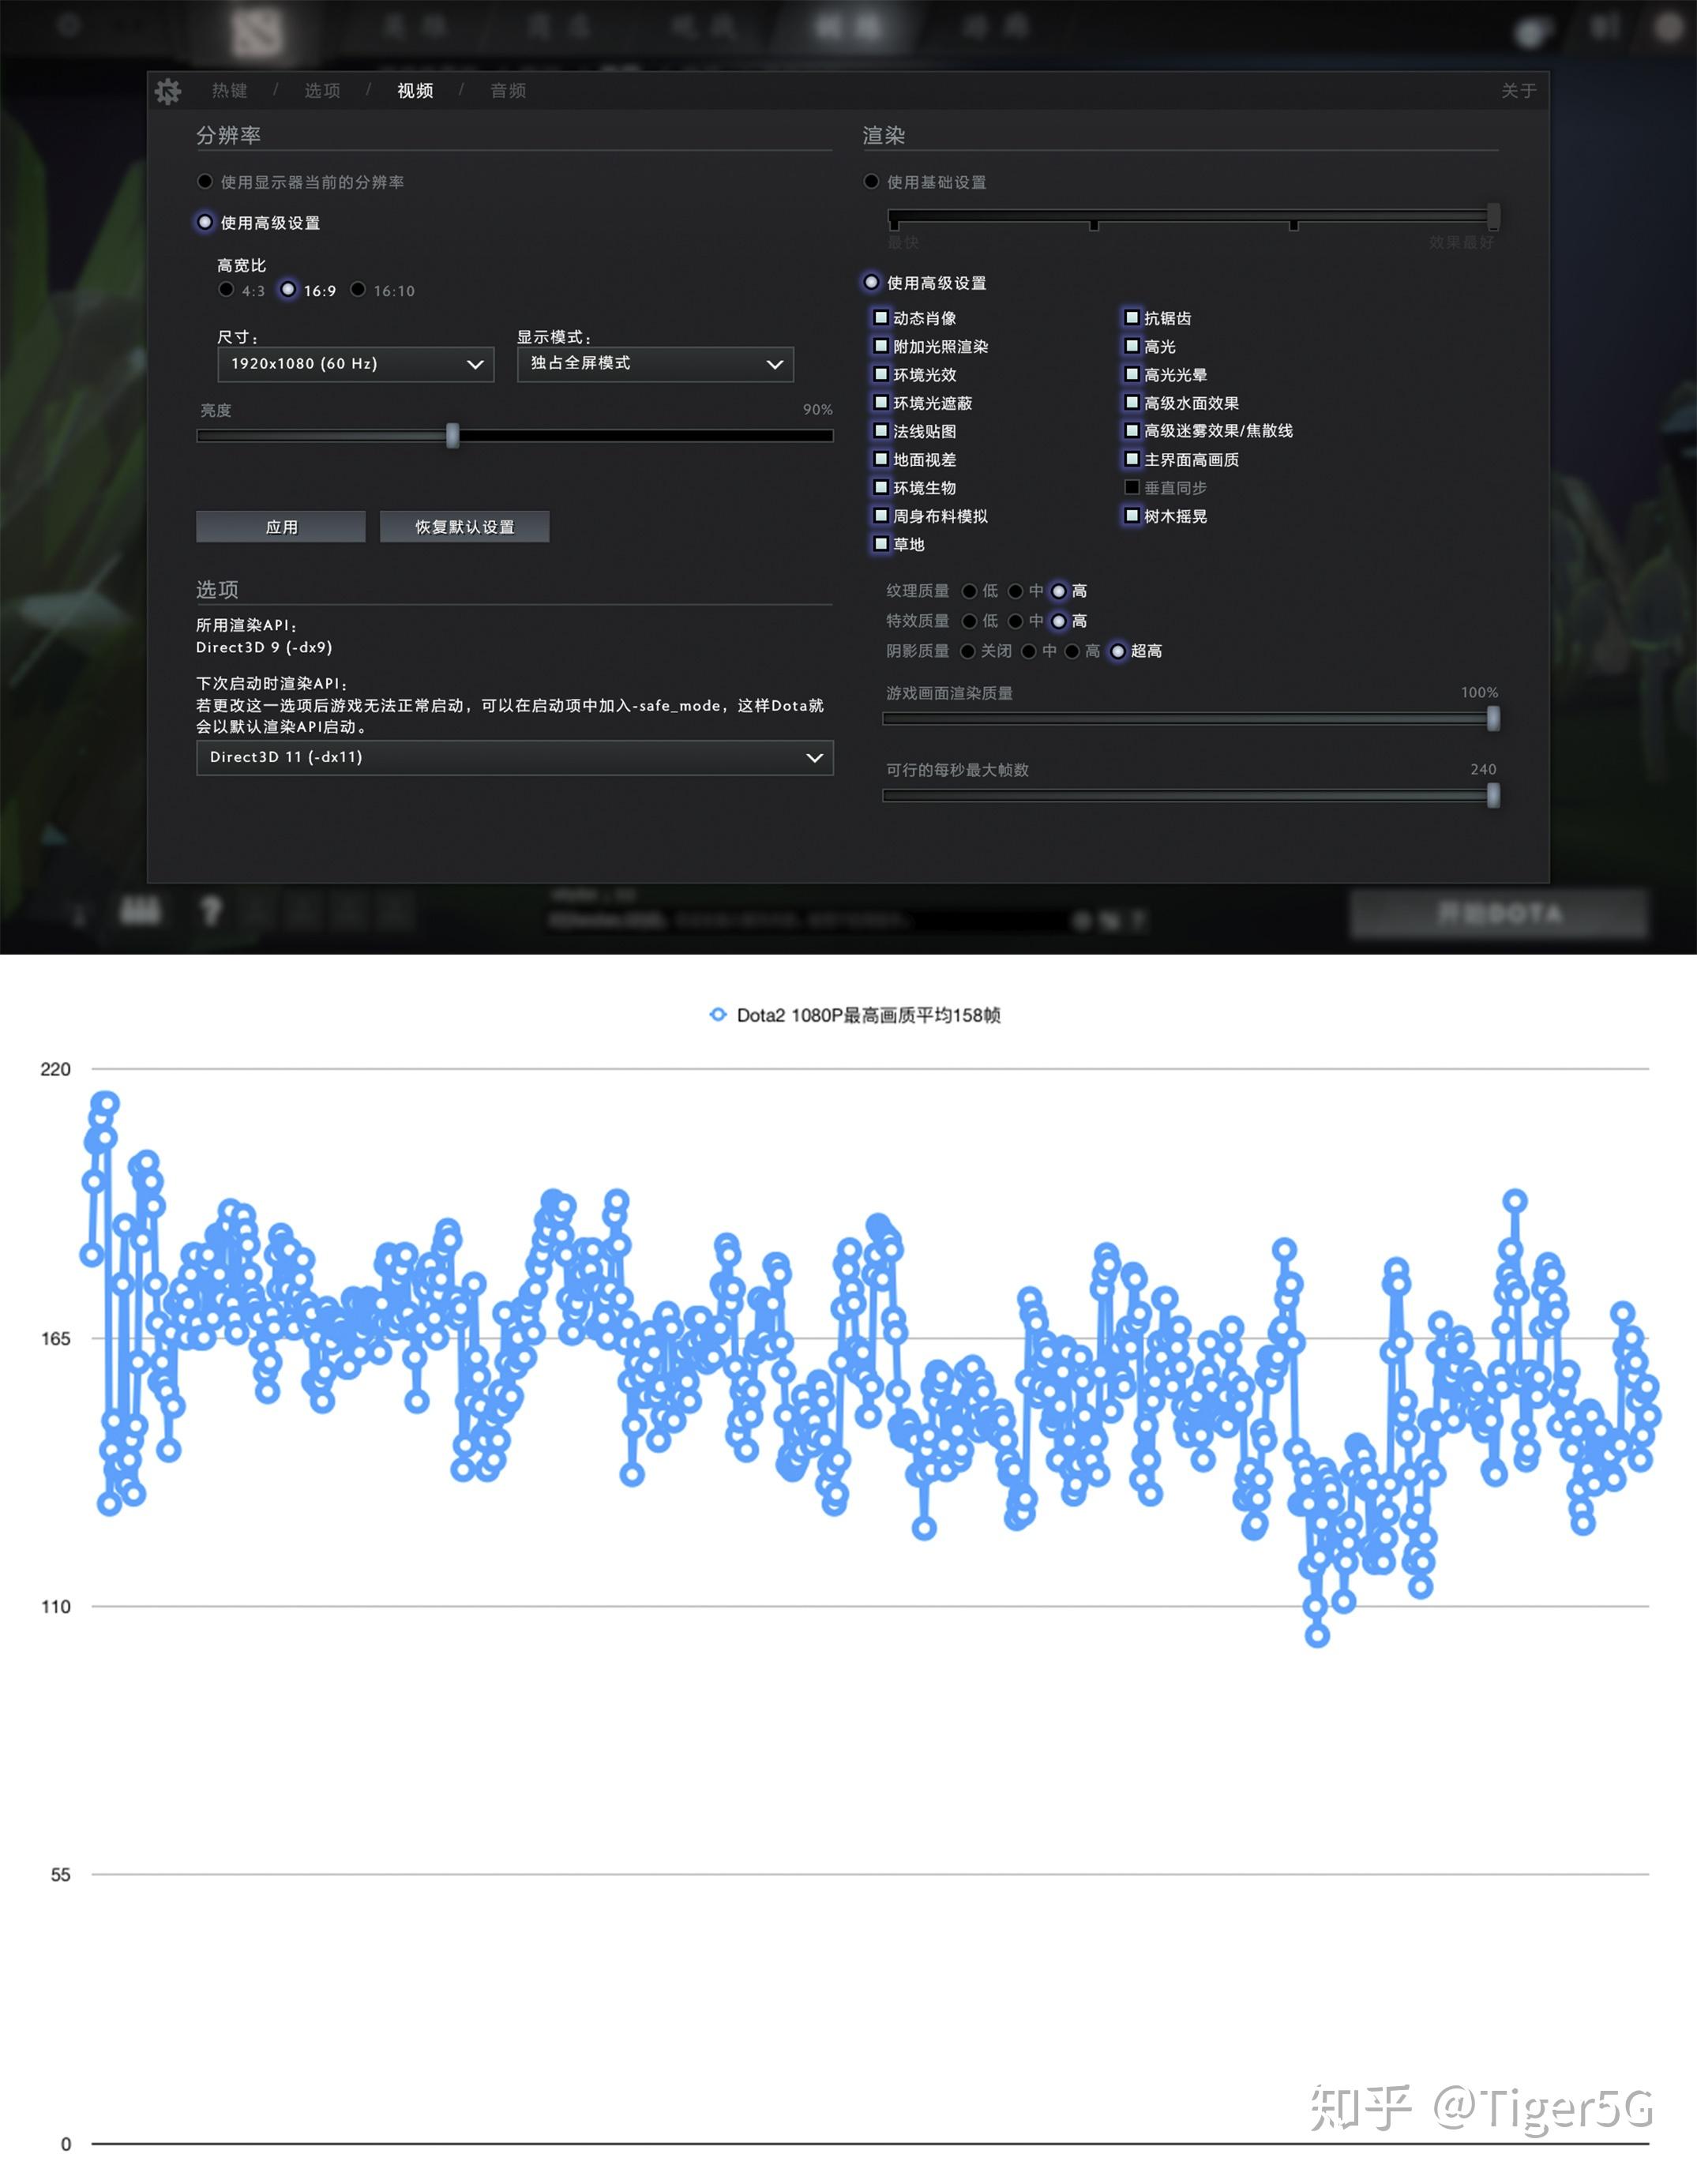The image size is (1697, 2184).
Task: Set 纹理质量 to 高
Action: (1059, 591)
